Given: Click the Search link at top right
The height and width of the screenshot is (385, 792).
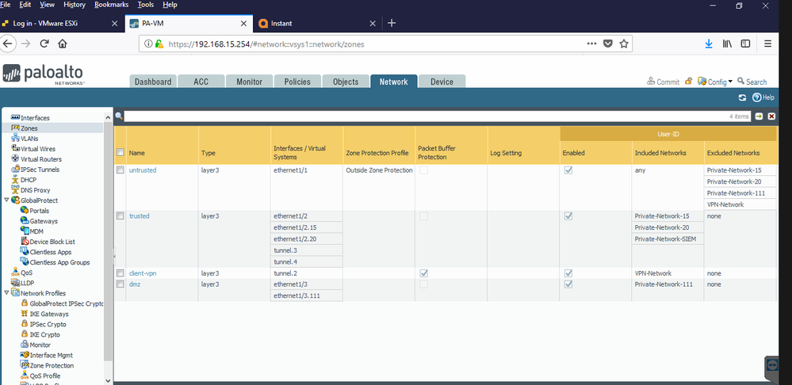Looking at the screenshot, I should tap(752, 82).
